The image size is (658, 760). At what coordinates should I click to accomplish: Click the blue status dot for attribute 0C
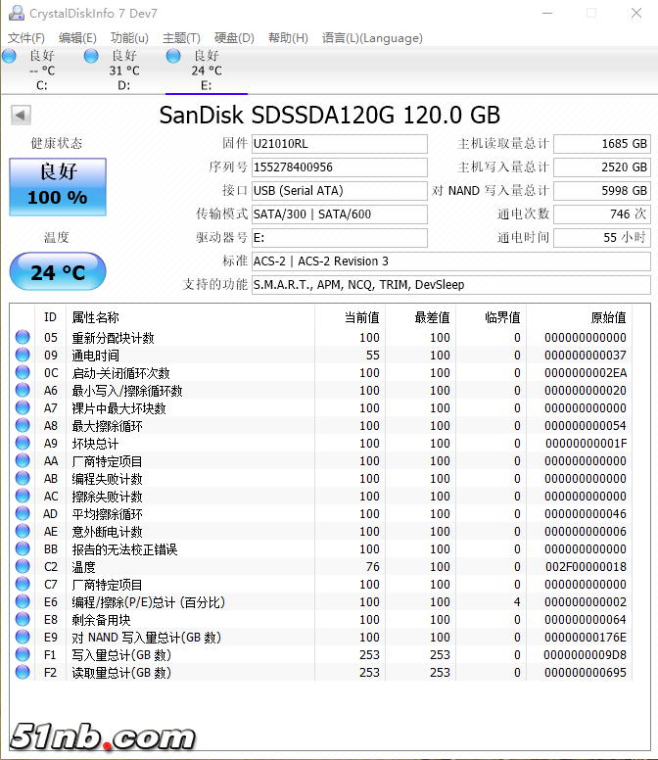point(23,372)
